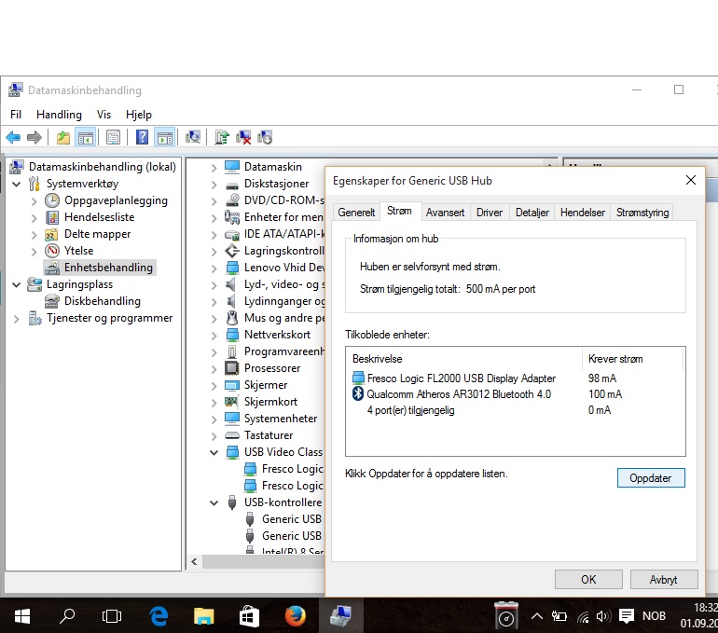This screenshot has width=718, height=633.
Task: Click the blue Help question mark icon
Action: pos(142,137)
